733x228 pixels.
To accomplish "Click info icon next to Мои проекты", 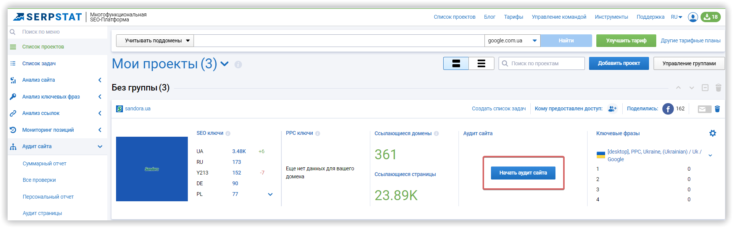I will pos(238,65).
